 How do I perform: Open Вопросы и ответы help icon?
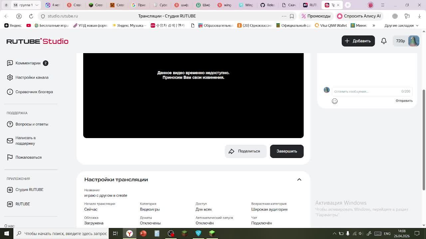pos(10,124)
